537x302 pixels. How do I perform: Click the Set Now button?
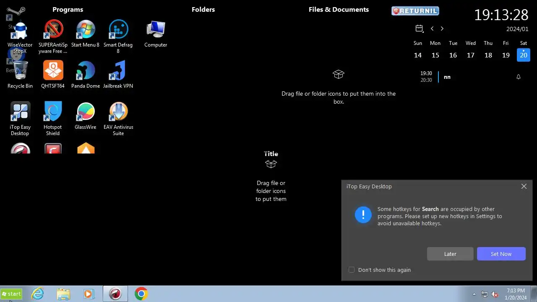click(501, 254)
